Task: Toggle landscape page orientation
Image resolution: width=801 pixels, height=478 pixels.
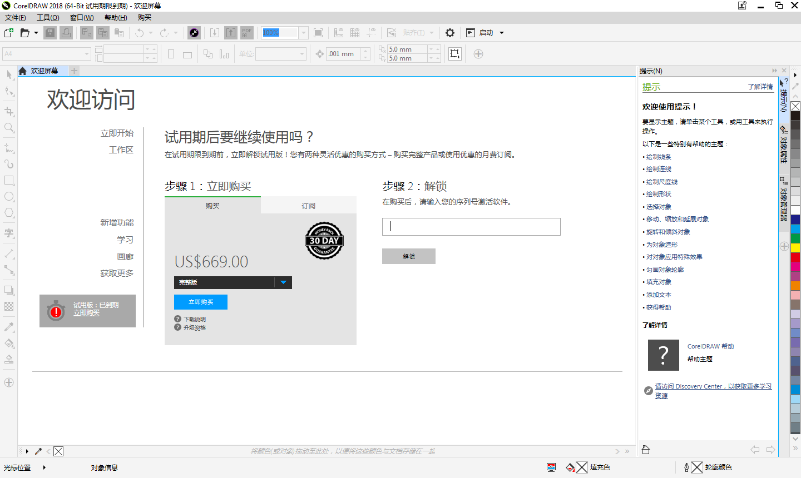Action: (187, 54)
